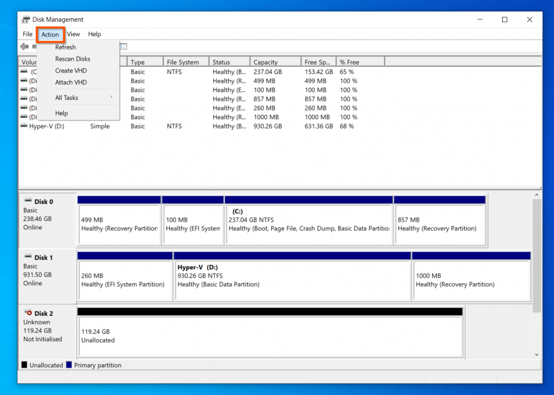Click the properties icon at the toolbar's right end

pos(123,47)
